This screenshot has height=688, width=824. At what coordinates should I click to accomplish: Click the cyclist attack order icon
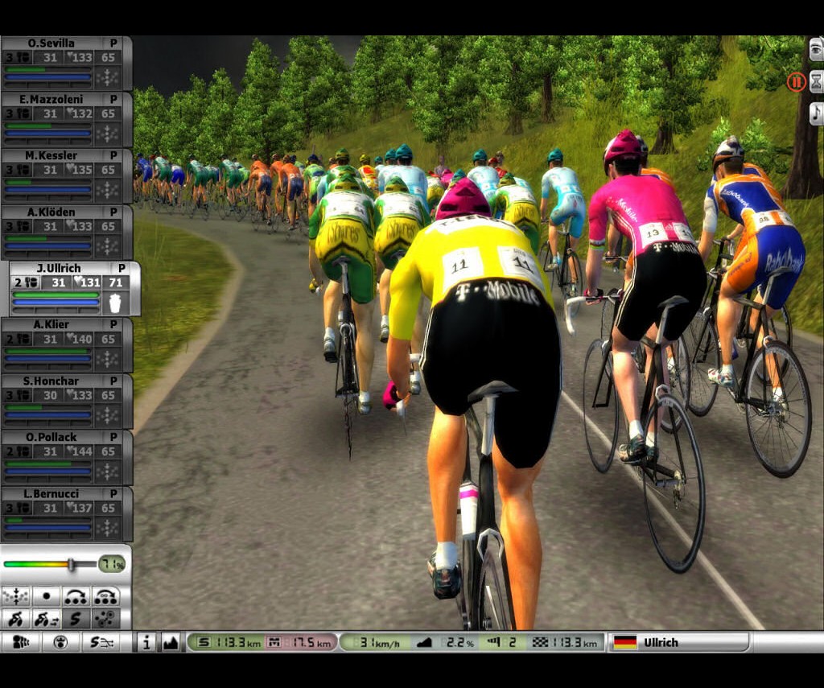pos(16,619)
